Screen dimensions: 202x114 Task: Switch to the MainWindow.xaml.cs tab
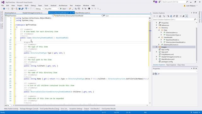83,13
